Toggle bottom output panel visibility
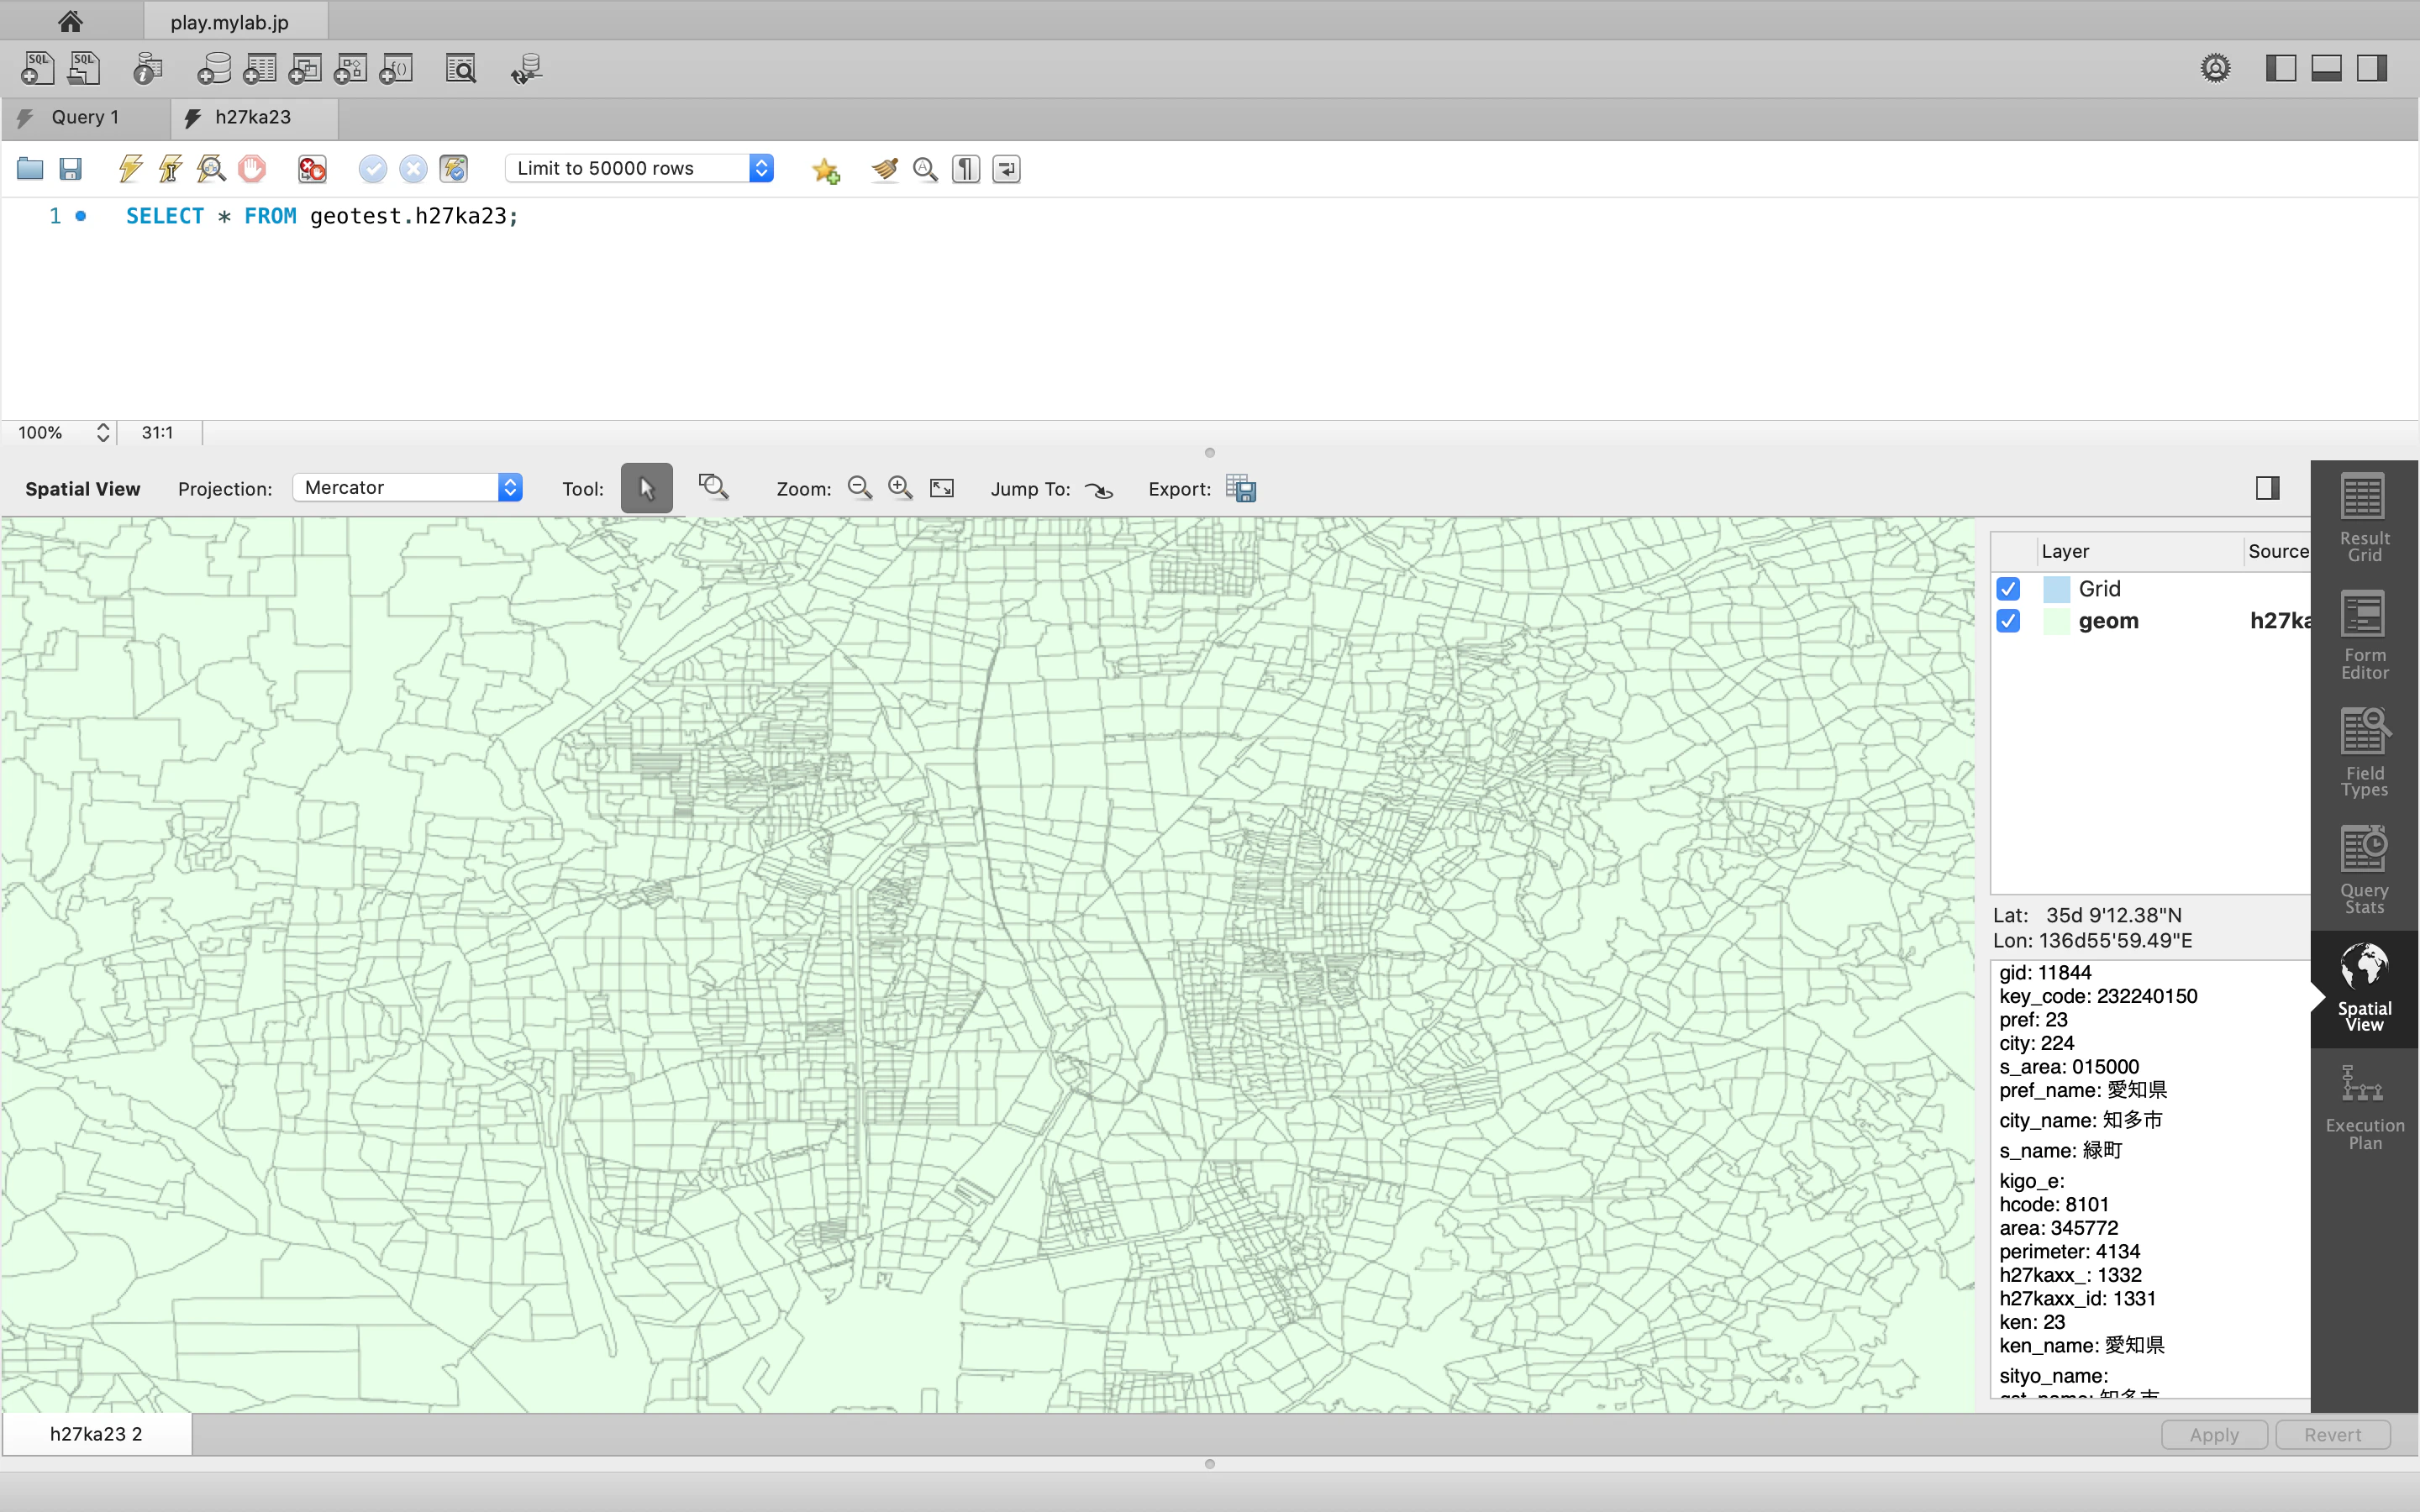This screenshot has width=2420, height=1512. click(2326, 68)
